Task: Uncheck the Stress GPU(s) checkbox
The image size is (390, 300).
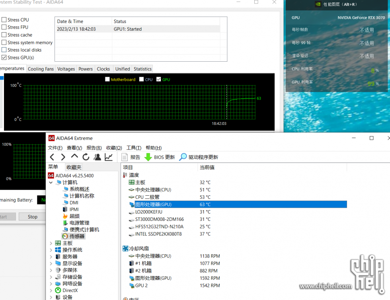Action: click(x=4, y=57)
